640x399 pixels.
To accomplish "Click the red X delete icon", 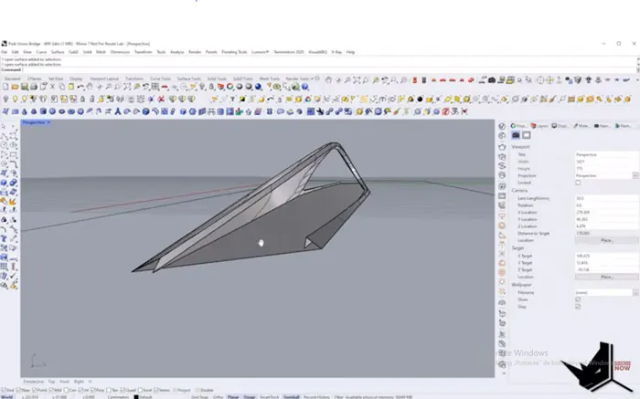I will tap(161, 99).
